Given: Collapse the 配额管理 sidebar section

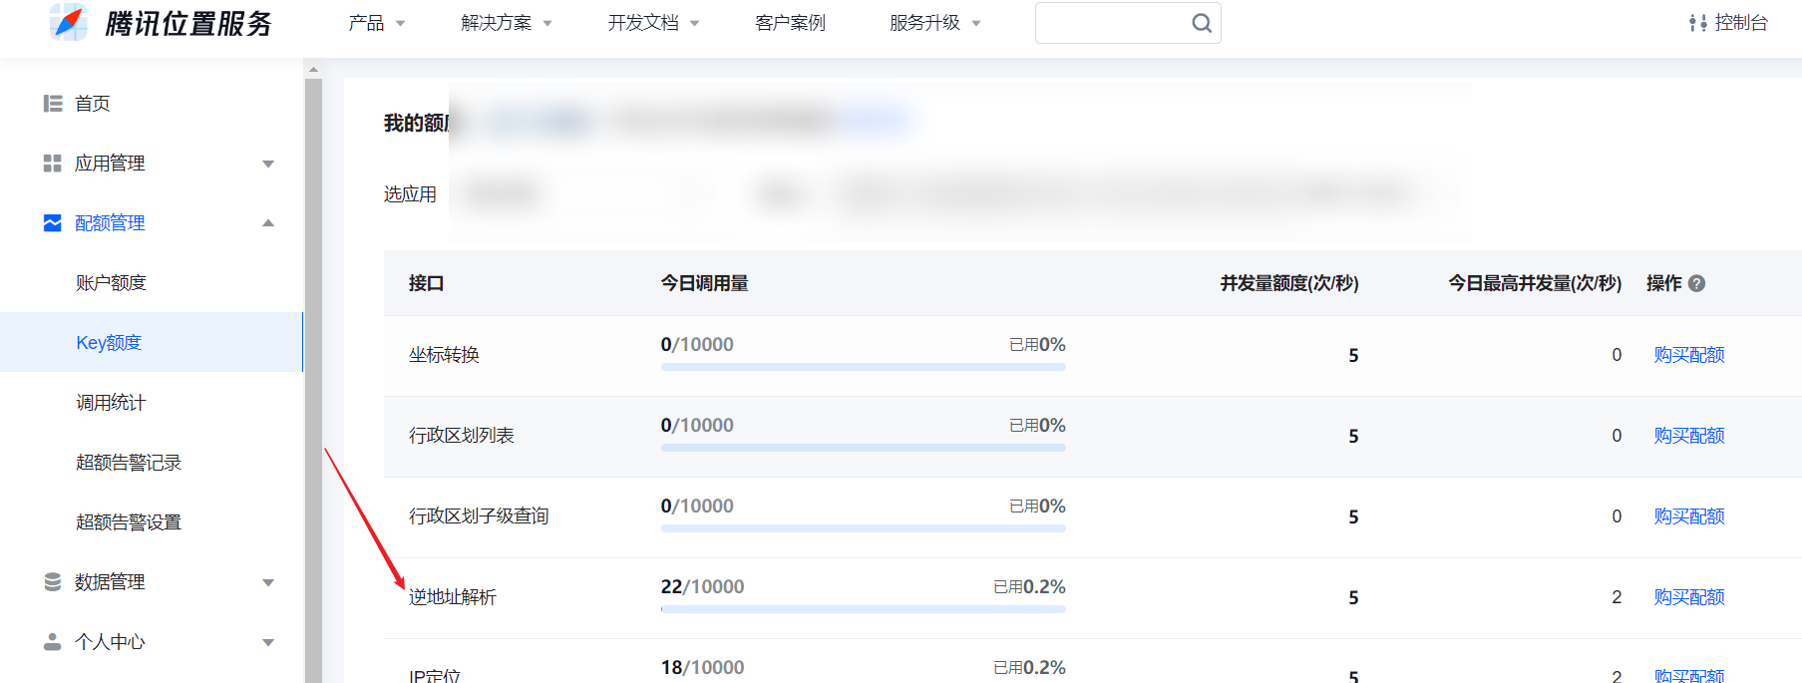Looking at the screenshot, I should (267, 223).
